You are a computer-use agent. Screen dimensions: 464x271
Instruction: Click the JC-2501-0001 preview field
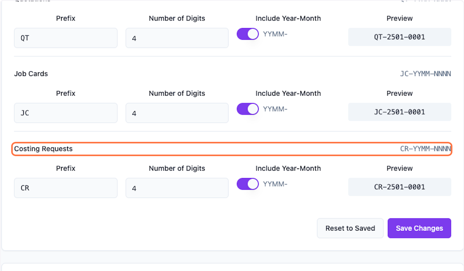[399, 112]
